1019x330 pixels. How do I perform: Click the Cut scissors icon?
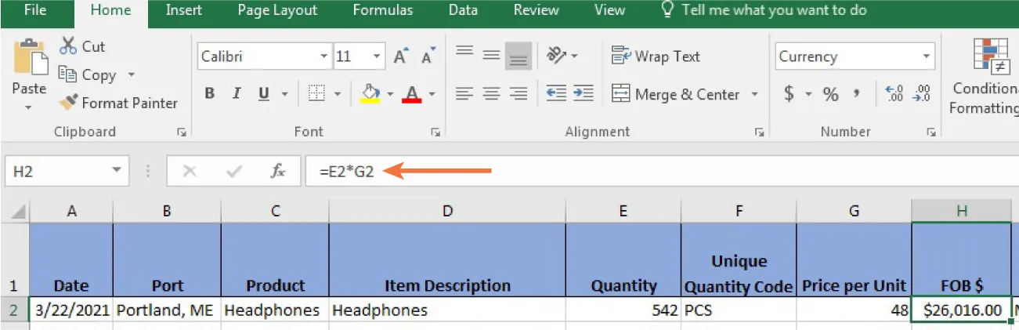[68, 46]
